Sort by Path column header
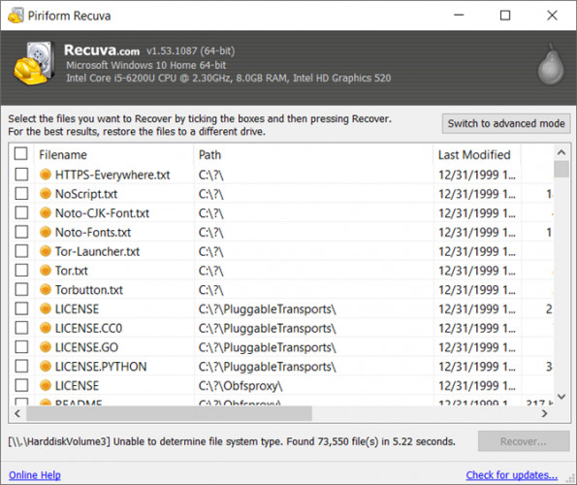 (x=313, y=154)
